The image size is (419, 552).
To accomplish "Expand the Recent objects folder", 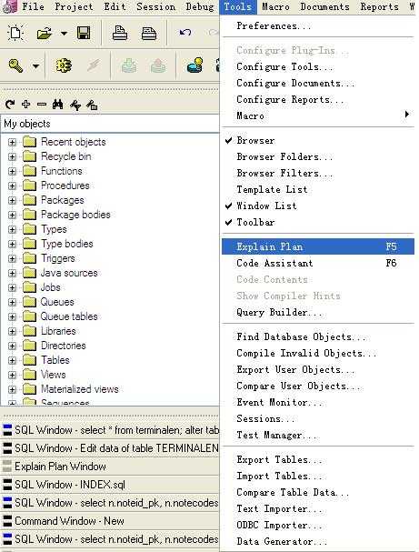I will point(12,142).
